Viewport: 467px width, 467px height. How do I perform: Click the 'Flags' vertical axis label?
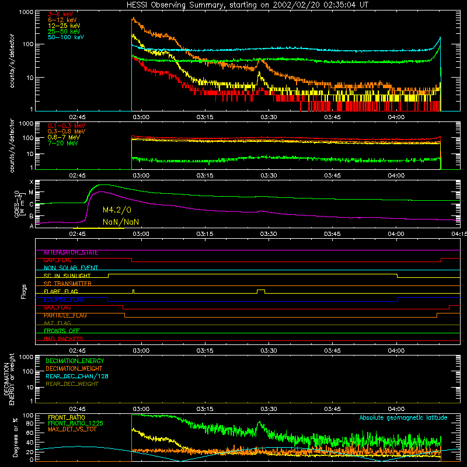coord(24,291)
